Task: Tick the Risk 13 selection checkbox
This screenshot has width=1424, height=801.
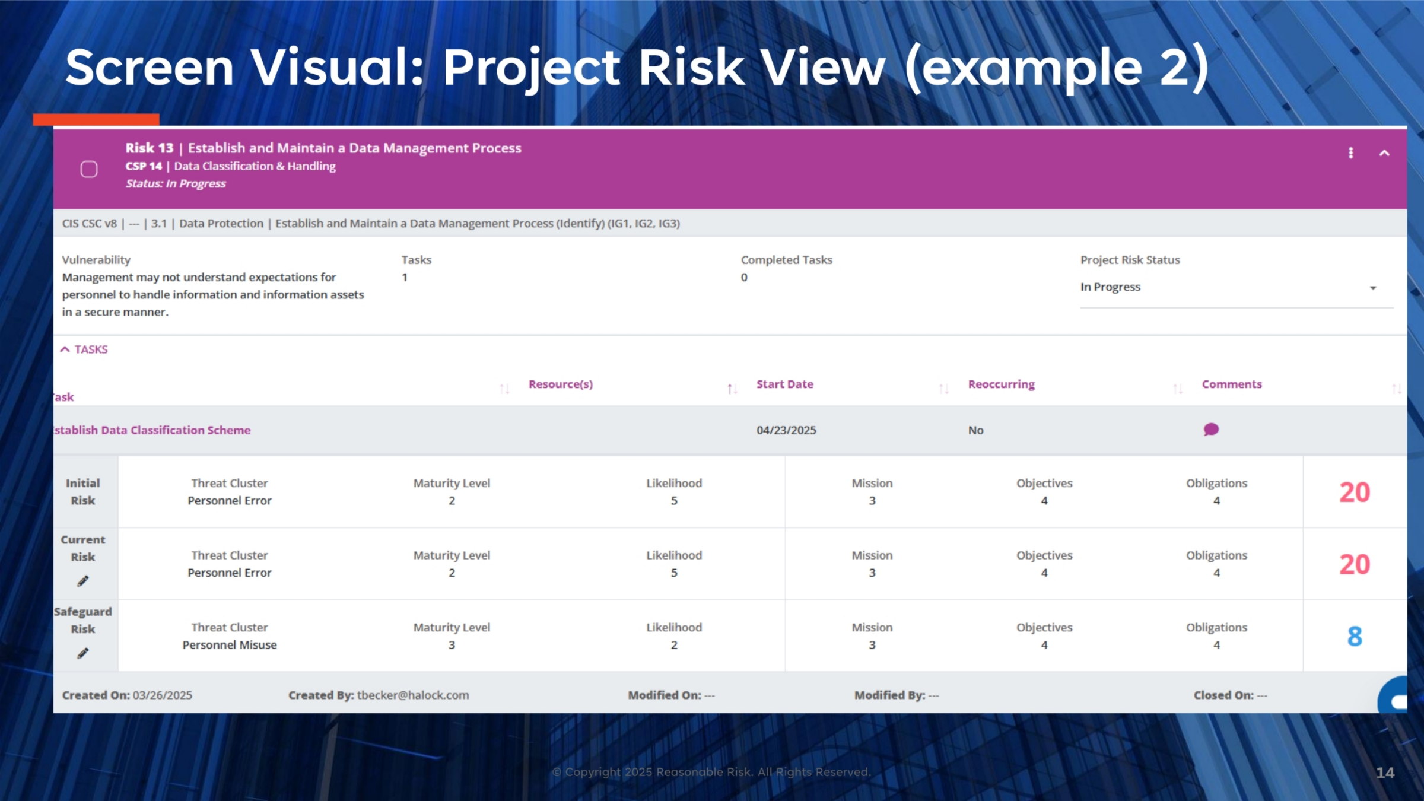Action: 89,170
